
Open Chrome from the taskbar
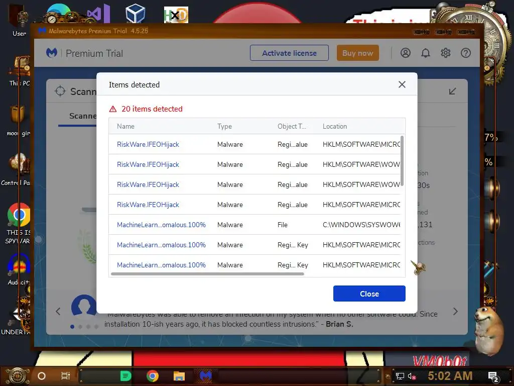(x=153, y=376)
